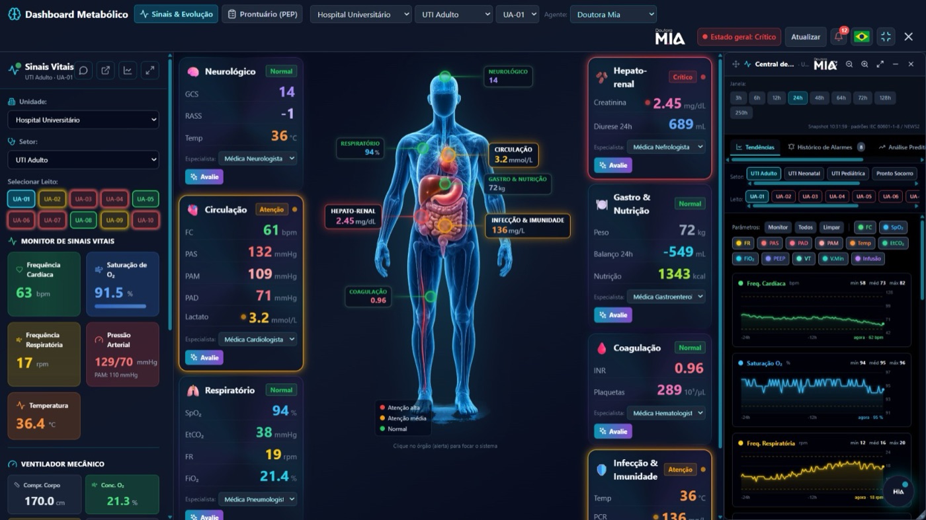This screenshot has height=520, width=926.
Task: Click the blood drop icon on Coagulação card
Action: click(x=601, y=348)
